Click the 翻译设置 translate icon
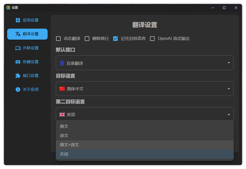Viewport: 246px width, 169px height. 18,34
